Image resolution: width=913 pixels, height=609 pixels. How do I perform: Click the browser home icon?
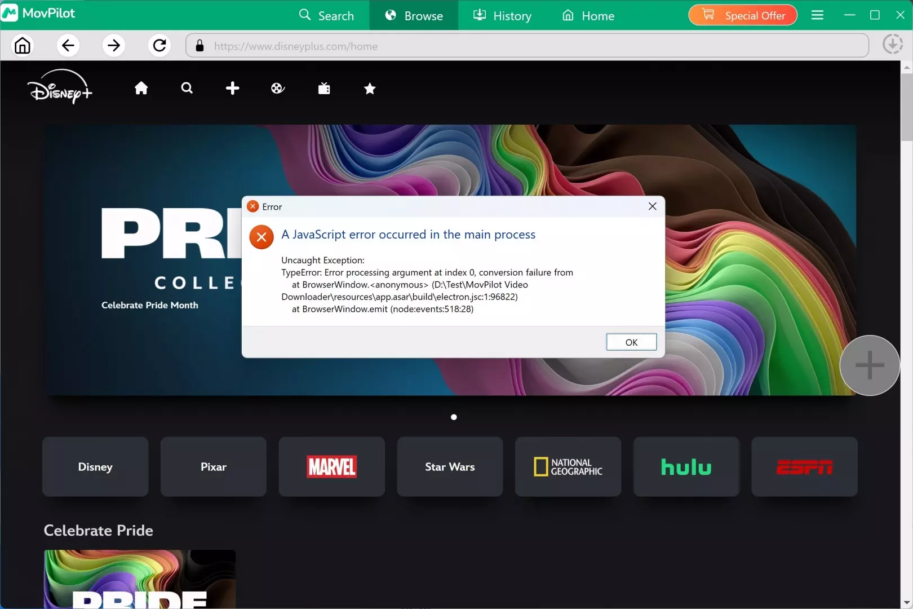23,45
